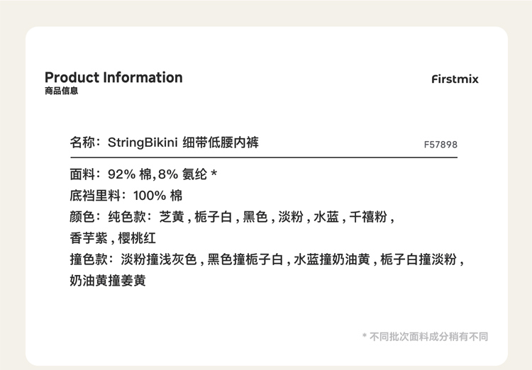Click the 底裆里料 100% 棉 line
This screenshot has height=370, width=532.
[126, 196]
